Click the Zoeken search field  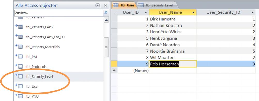(59, 13)
